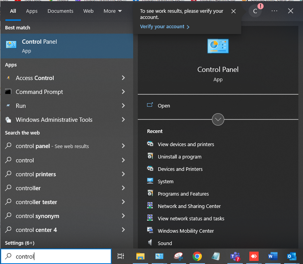Screen dimensions: 303x264
Task: Click the Task View taskbar icon
Action: click(121, 256)
